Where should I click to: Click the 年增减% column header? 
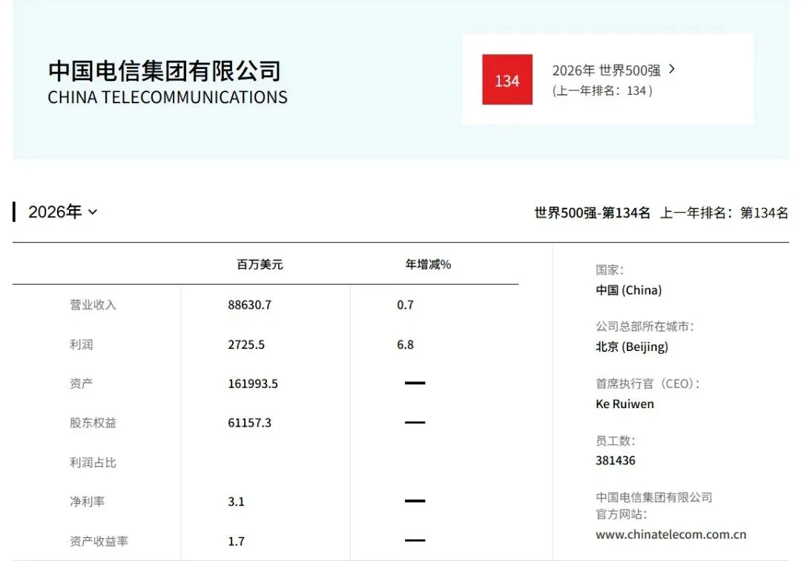click(428, 264)
